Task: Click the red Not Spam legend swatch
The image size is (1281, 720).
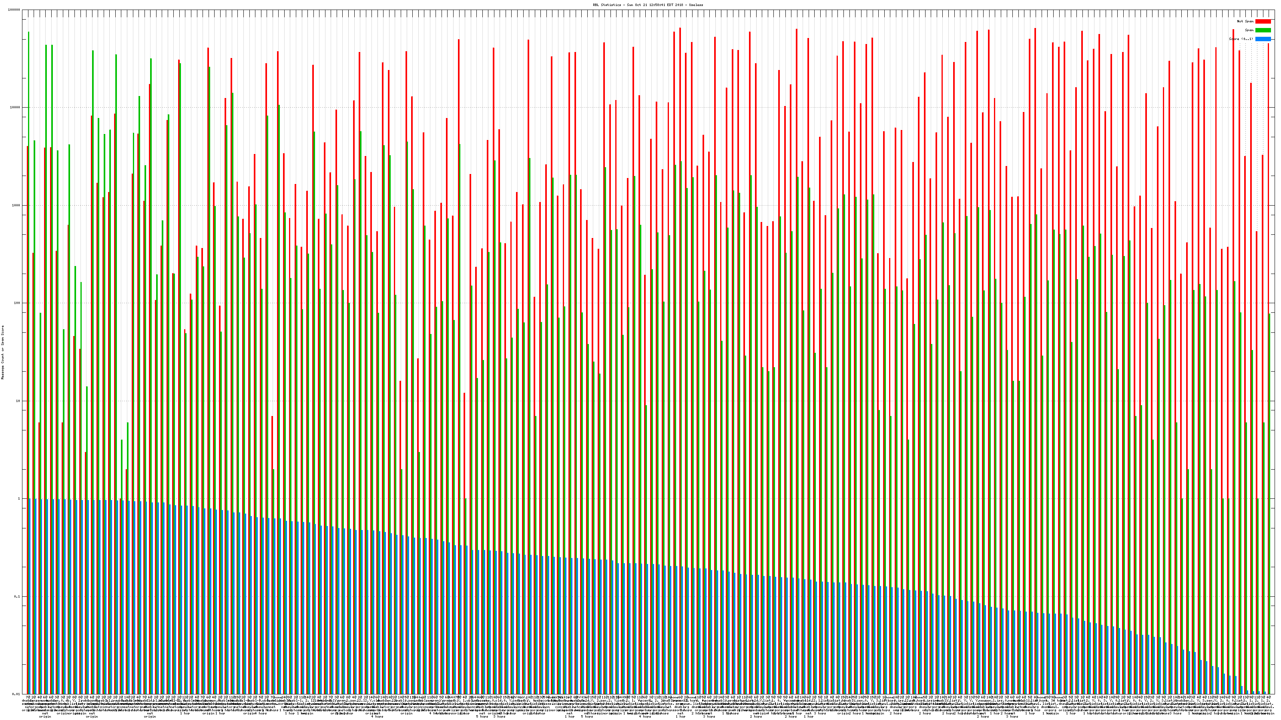Action: tap(1263, 21)
